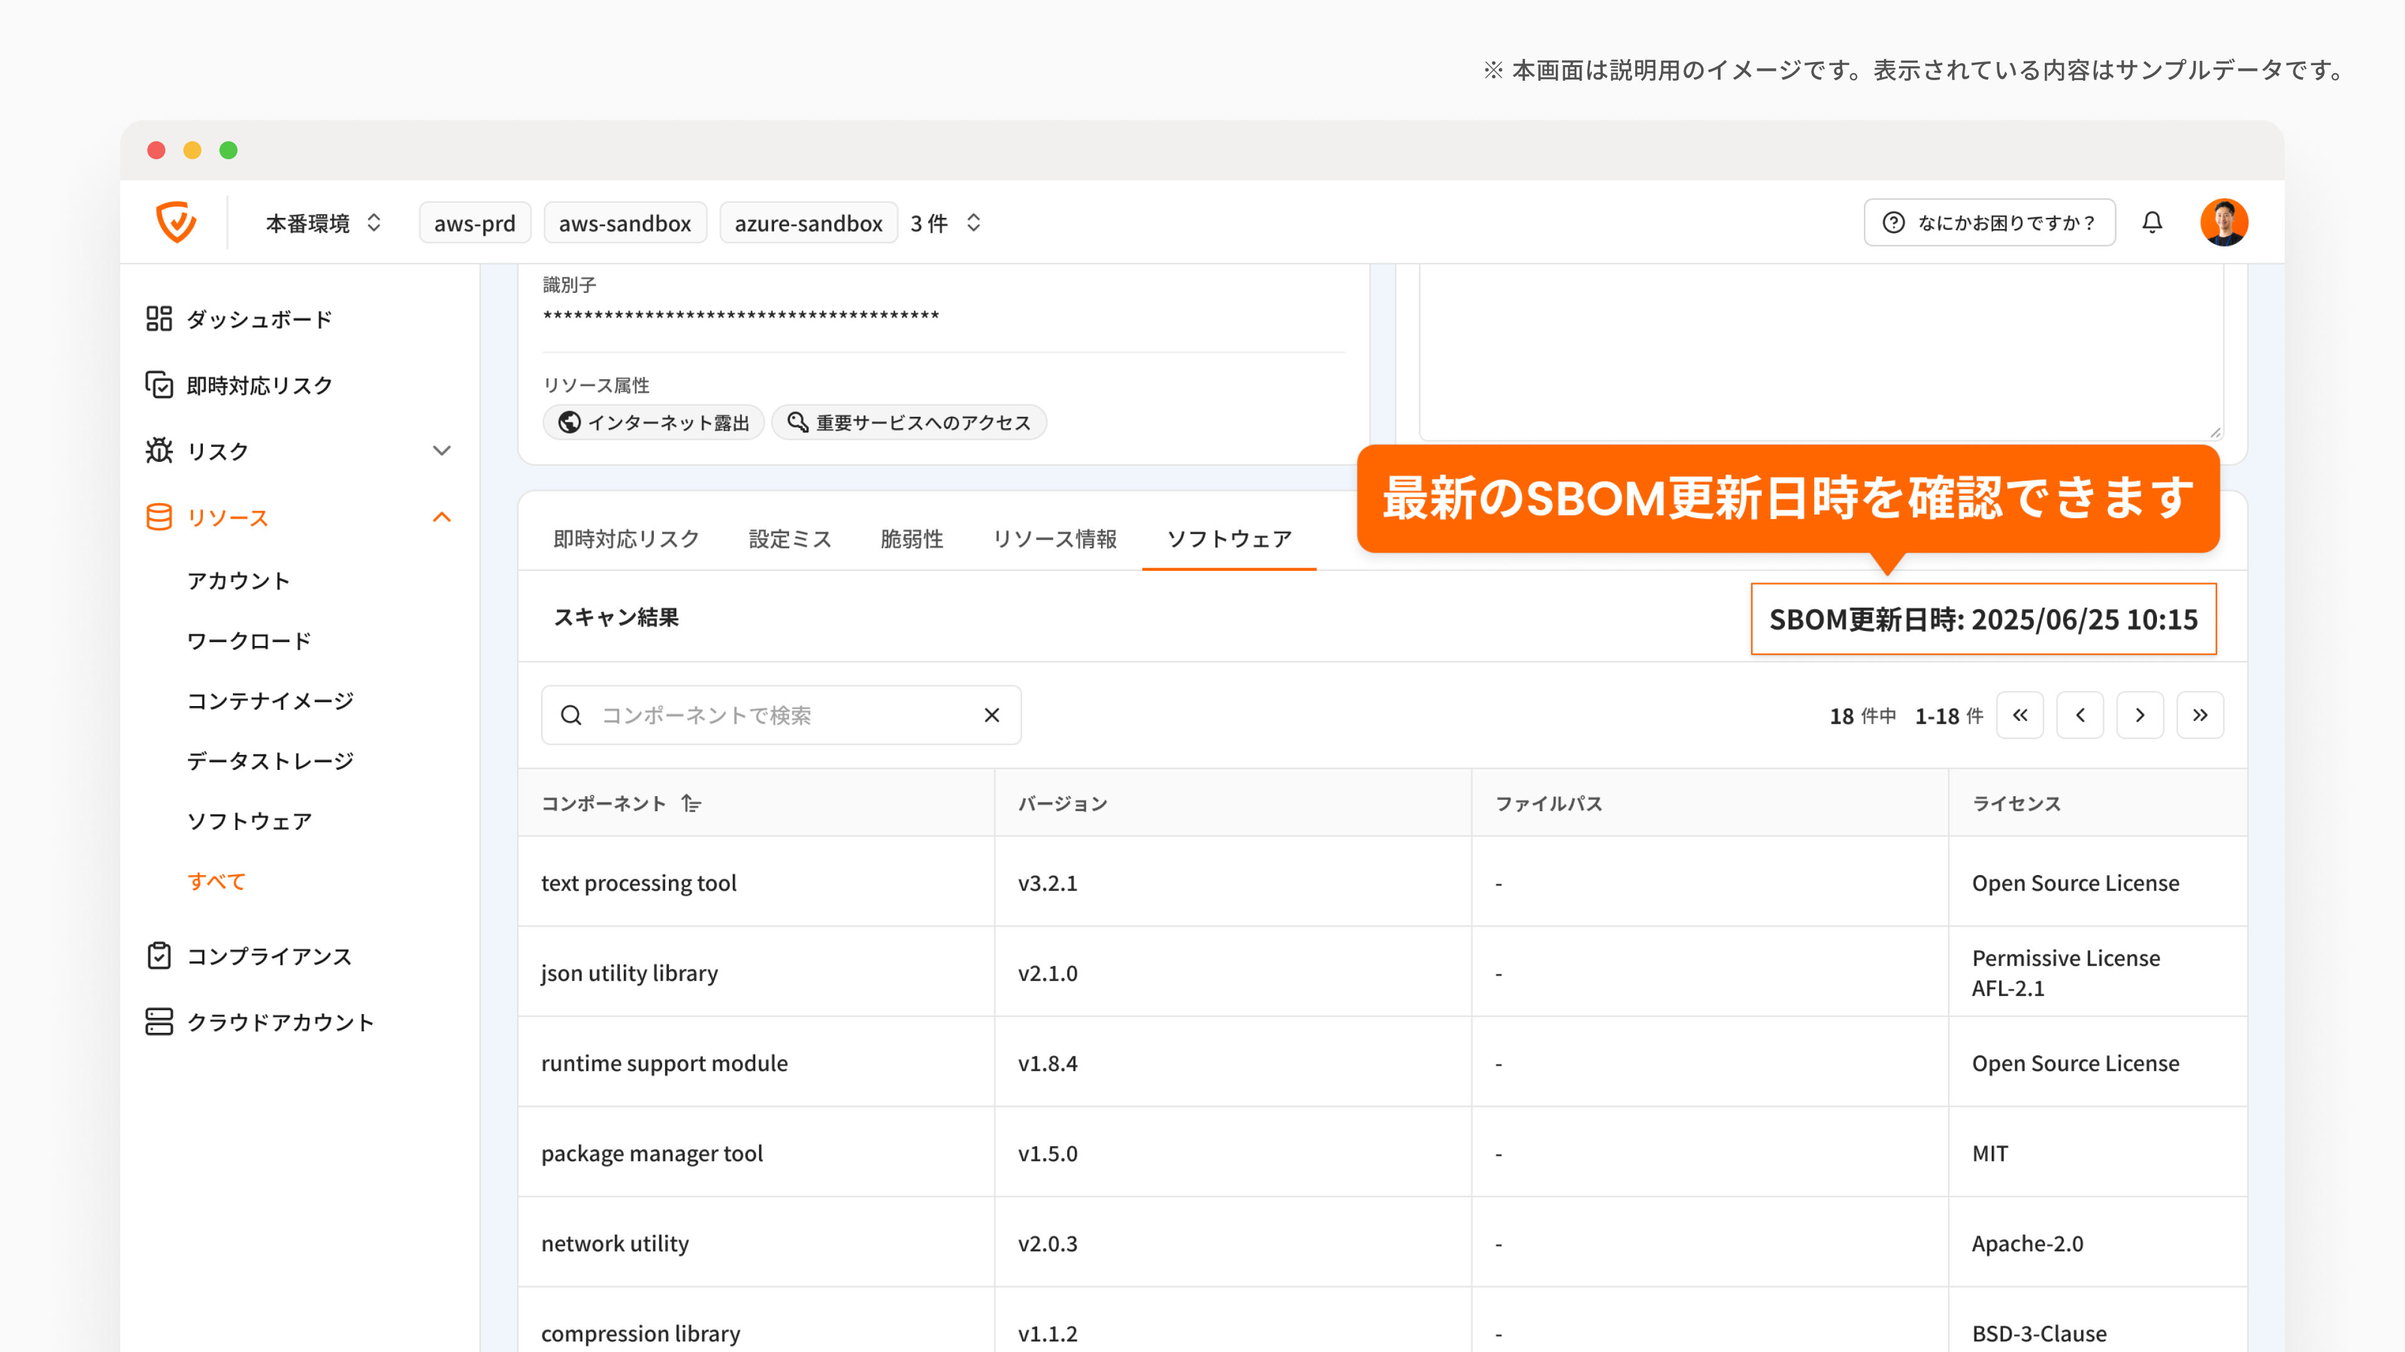2405x1352 pixels.
Task: Click the notification bell icon
Action: 2152,222
